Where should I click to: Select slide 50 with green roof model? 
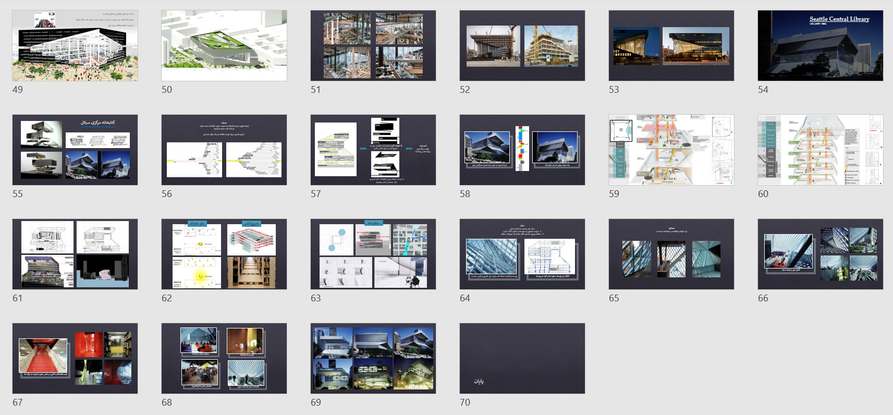pos(224,45)
